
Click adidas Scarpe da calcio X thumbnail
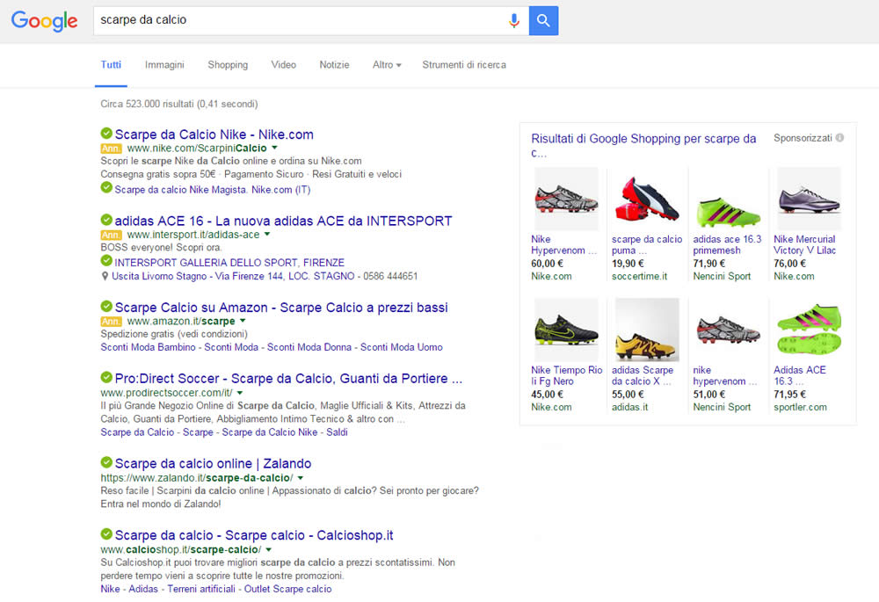tap(647, 330)
